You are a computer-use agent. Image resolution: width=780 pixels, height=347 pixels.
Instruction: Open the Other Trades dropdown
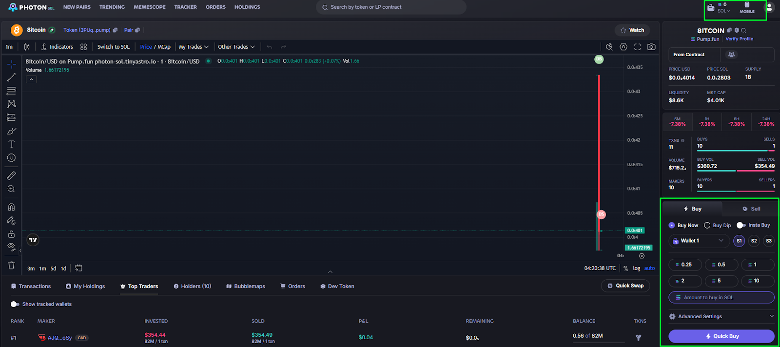236,47
